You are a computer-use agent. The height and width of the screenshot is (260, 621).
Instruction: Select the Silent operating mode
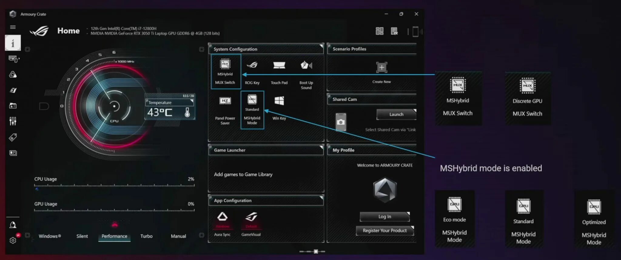pos(82,236)
